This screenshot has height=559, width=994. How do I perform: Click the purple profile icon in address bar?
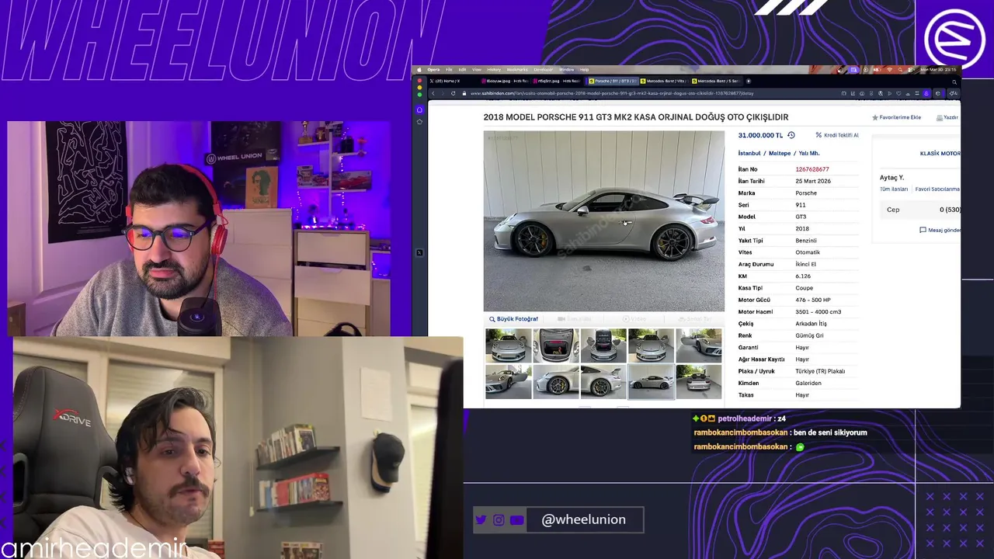click(926, 93)
